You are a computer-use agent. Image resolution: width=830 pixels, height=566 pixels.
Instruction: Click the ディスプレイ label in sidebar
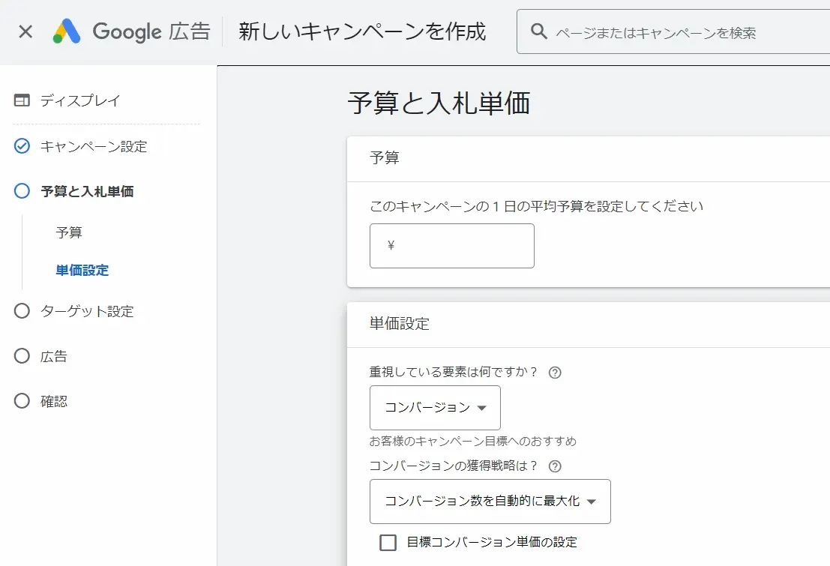pyautogui.click(x=80, y=100)
